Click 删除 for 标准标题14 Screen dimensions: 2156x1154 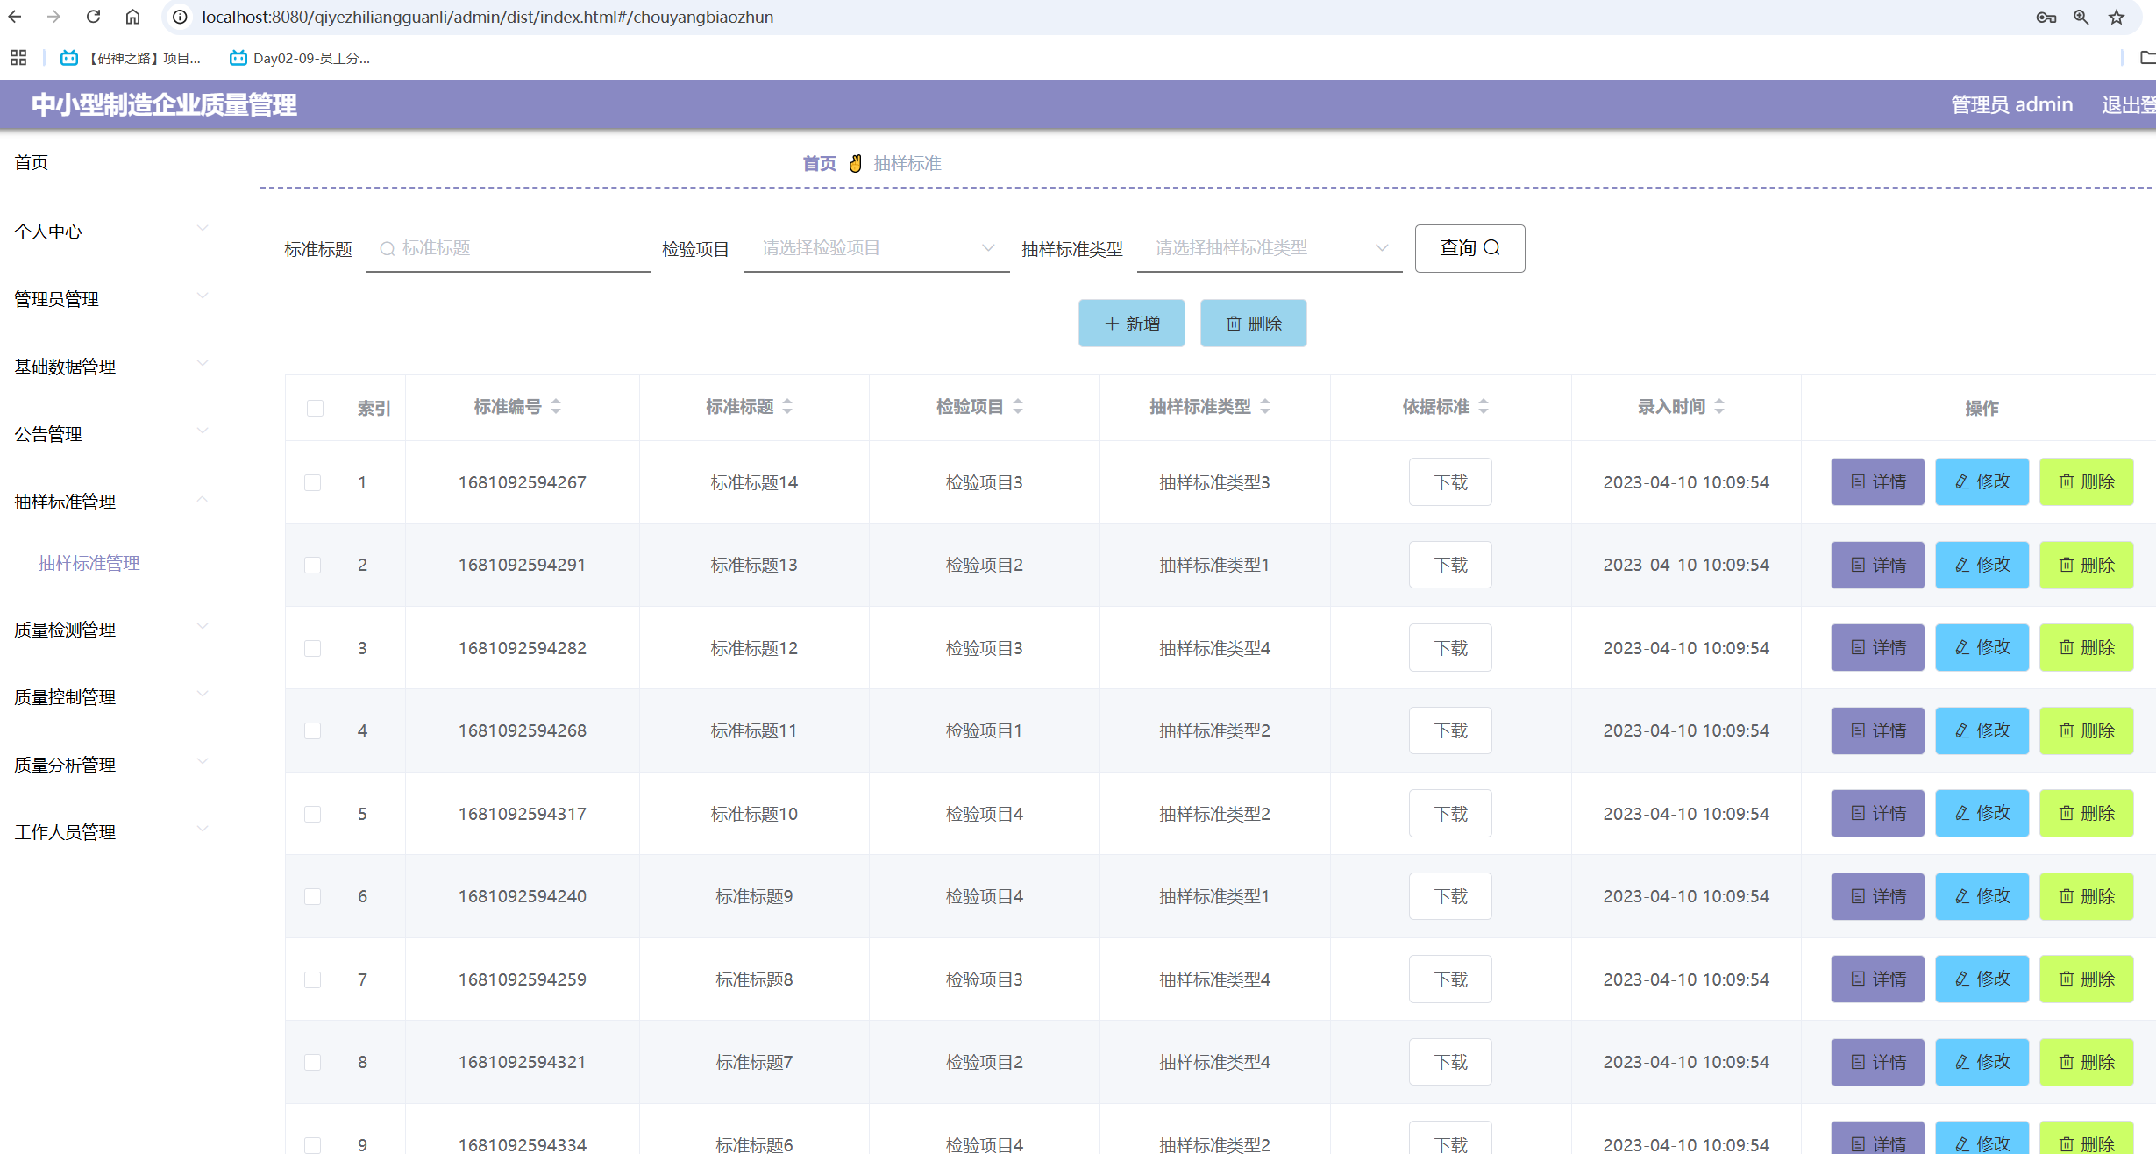[2086, 481]
